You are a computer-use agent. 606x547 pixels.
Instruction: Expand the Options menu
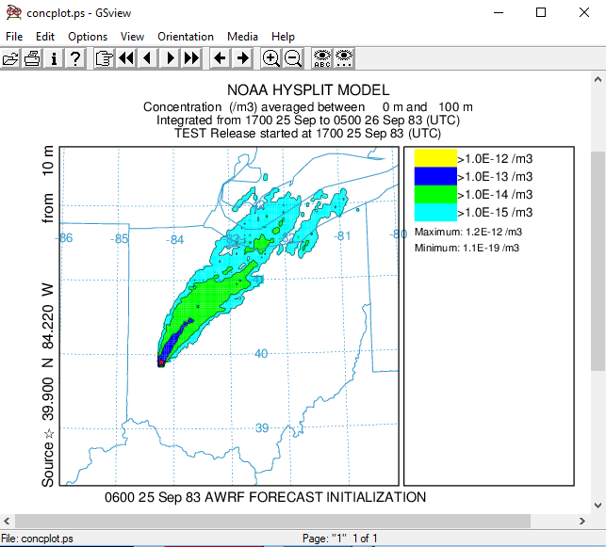click(88, 37)
